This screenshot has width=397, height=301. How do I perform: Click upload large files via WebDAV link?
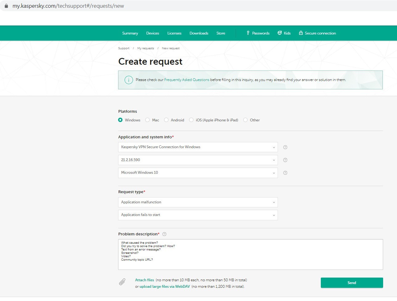point(165,287)
